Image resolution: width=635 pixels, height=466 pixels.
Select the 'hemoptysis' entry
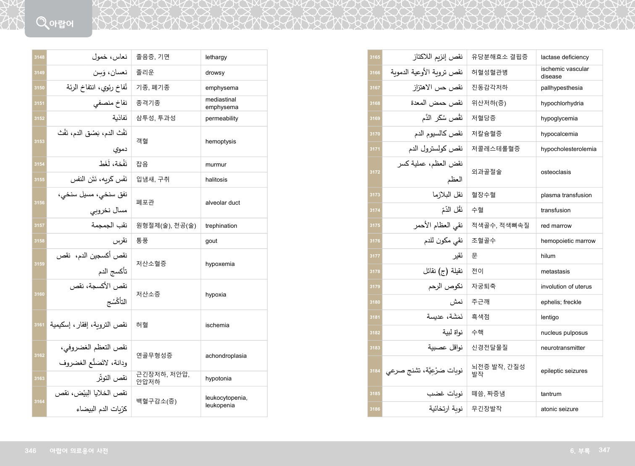220,142
